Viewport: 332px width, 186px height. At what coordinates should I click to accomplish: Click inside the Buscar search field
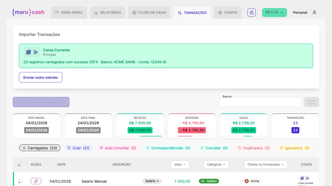[x=260, y=102]
